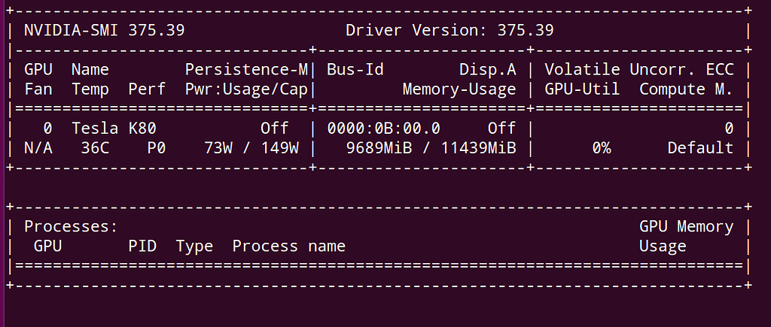Click the Memory-Usage column header

pos(459,89)
